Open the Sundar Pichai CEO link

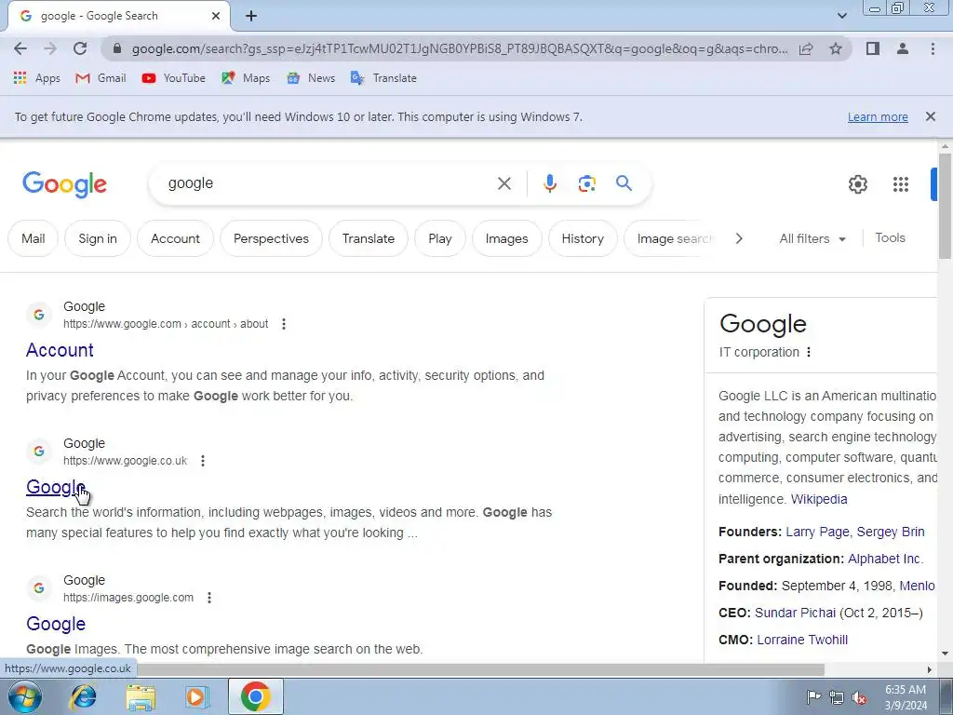pos(795,613)
